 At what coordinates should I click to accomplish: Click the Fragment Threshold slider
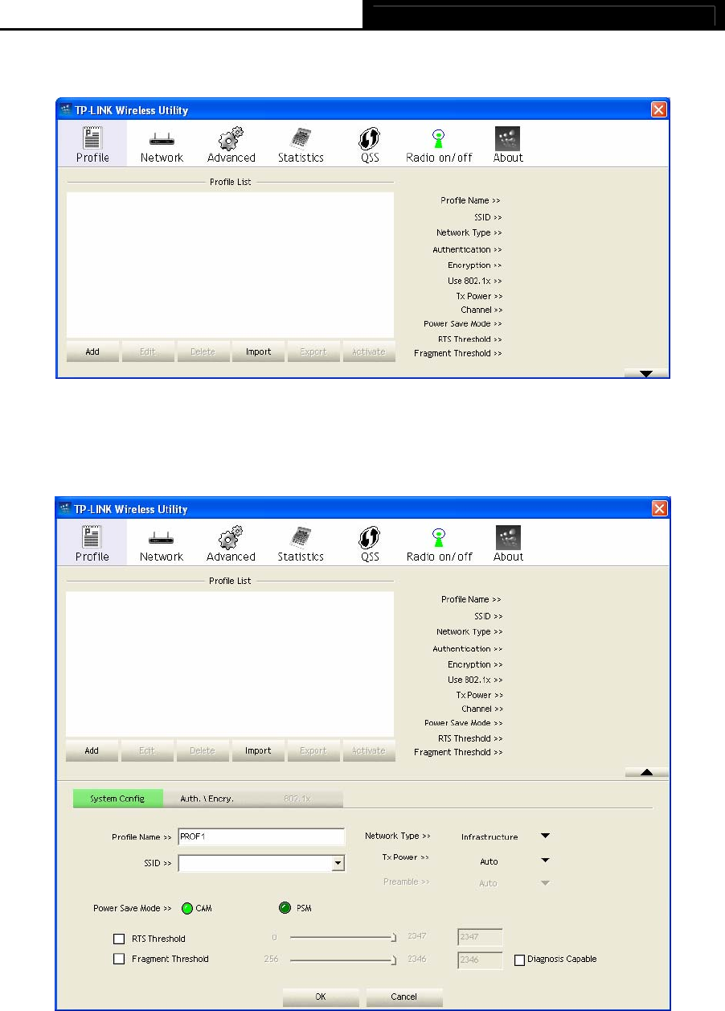(x=343, y=959)
